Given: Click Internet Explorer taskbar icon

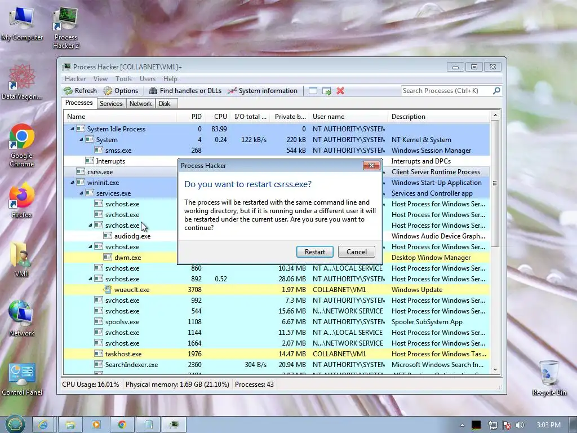Looking at the screenshot, I should point(43,425).
